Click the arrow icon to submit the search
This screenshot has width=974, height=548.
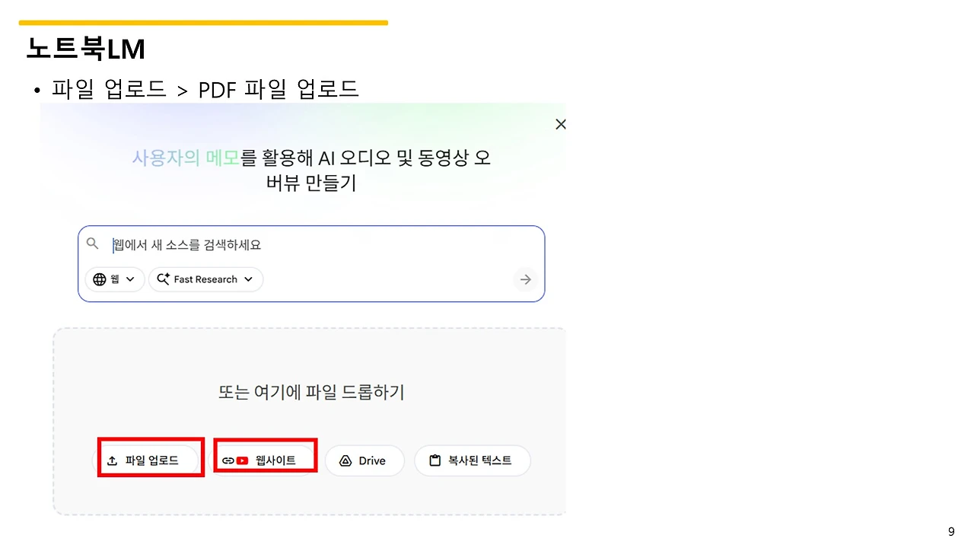525,279
